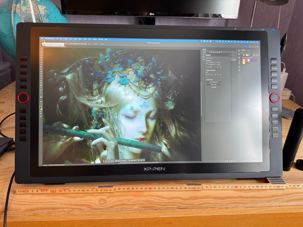
Task: Open the Help menu
Action: tap(106, 39)
